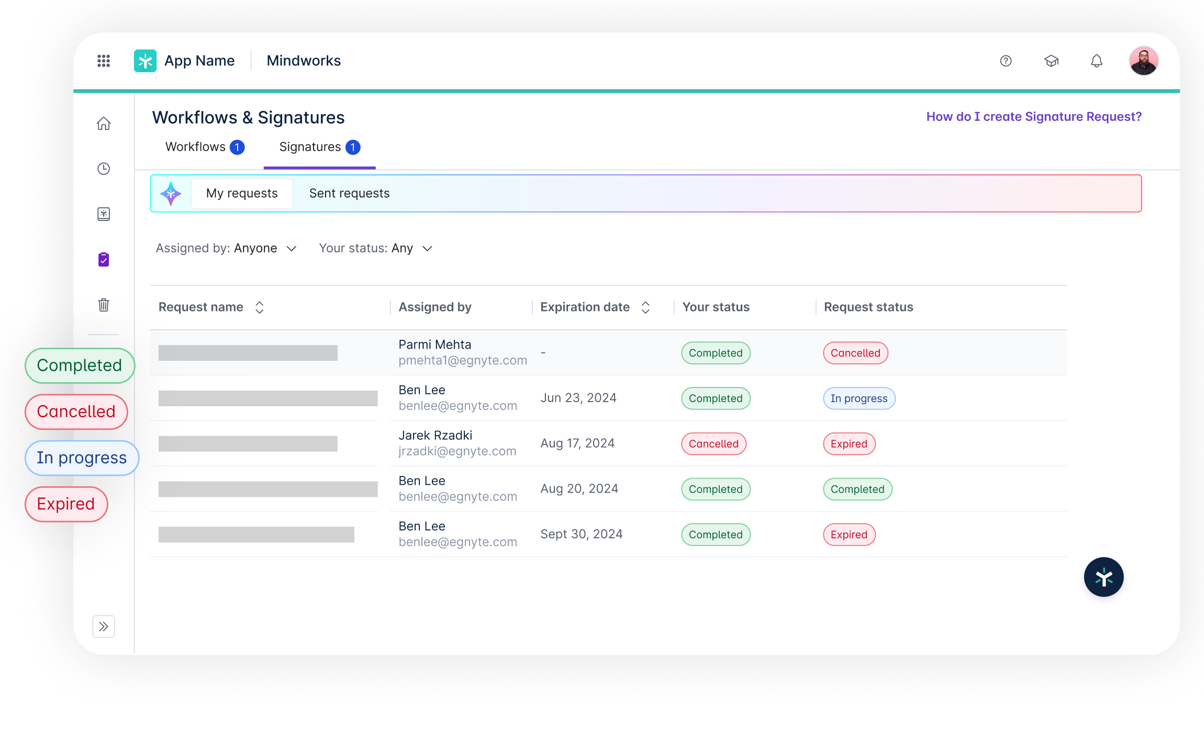Open the floating assistant button
1204x754 pixels.
[1103, 577]
